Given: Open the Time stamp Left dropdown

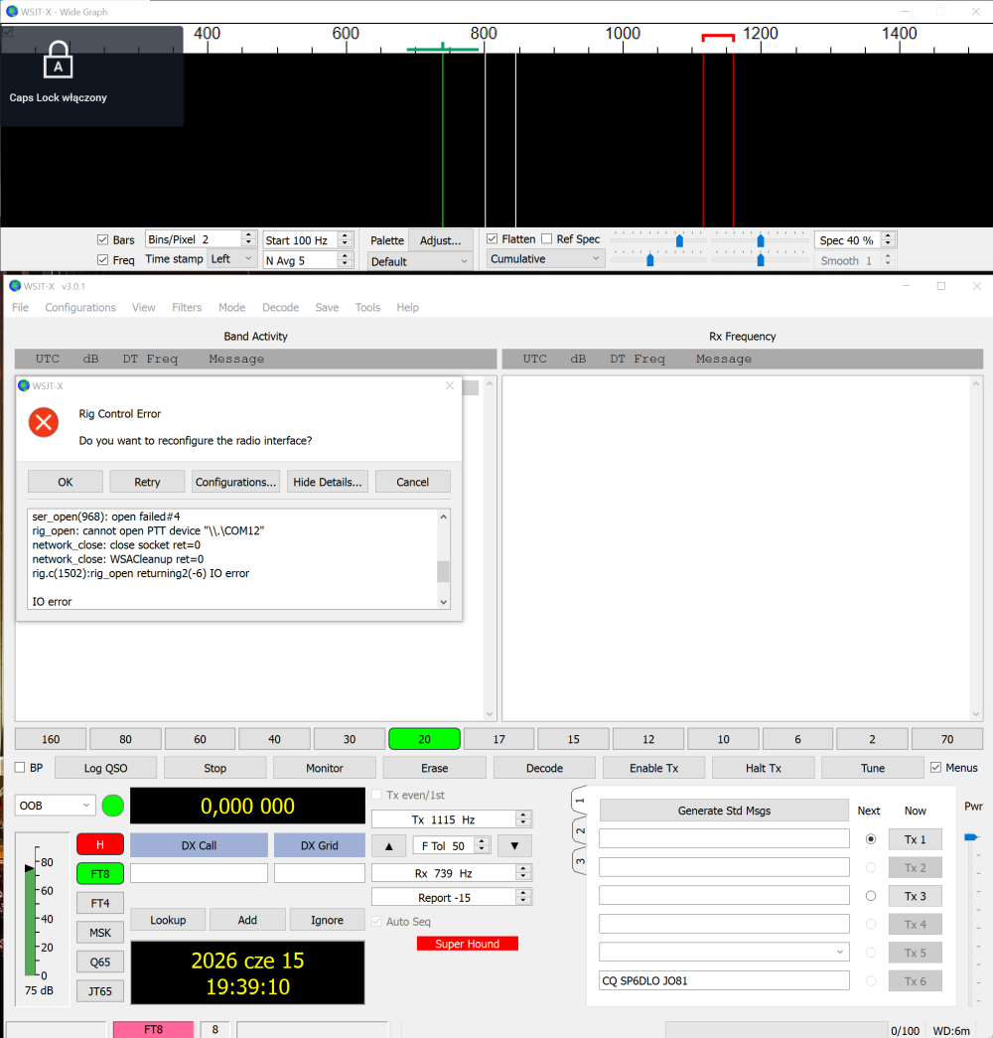Looking at the screenshot, I should click(231, 259).
